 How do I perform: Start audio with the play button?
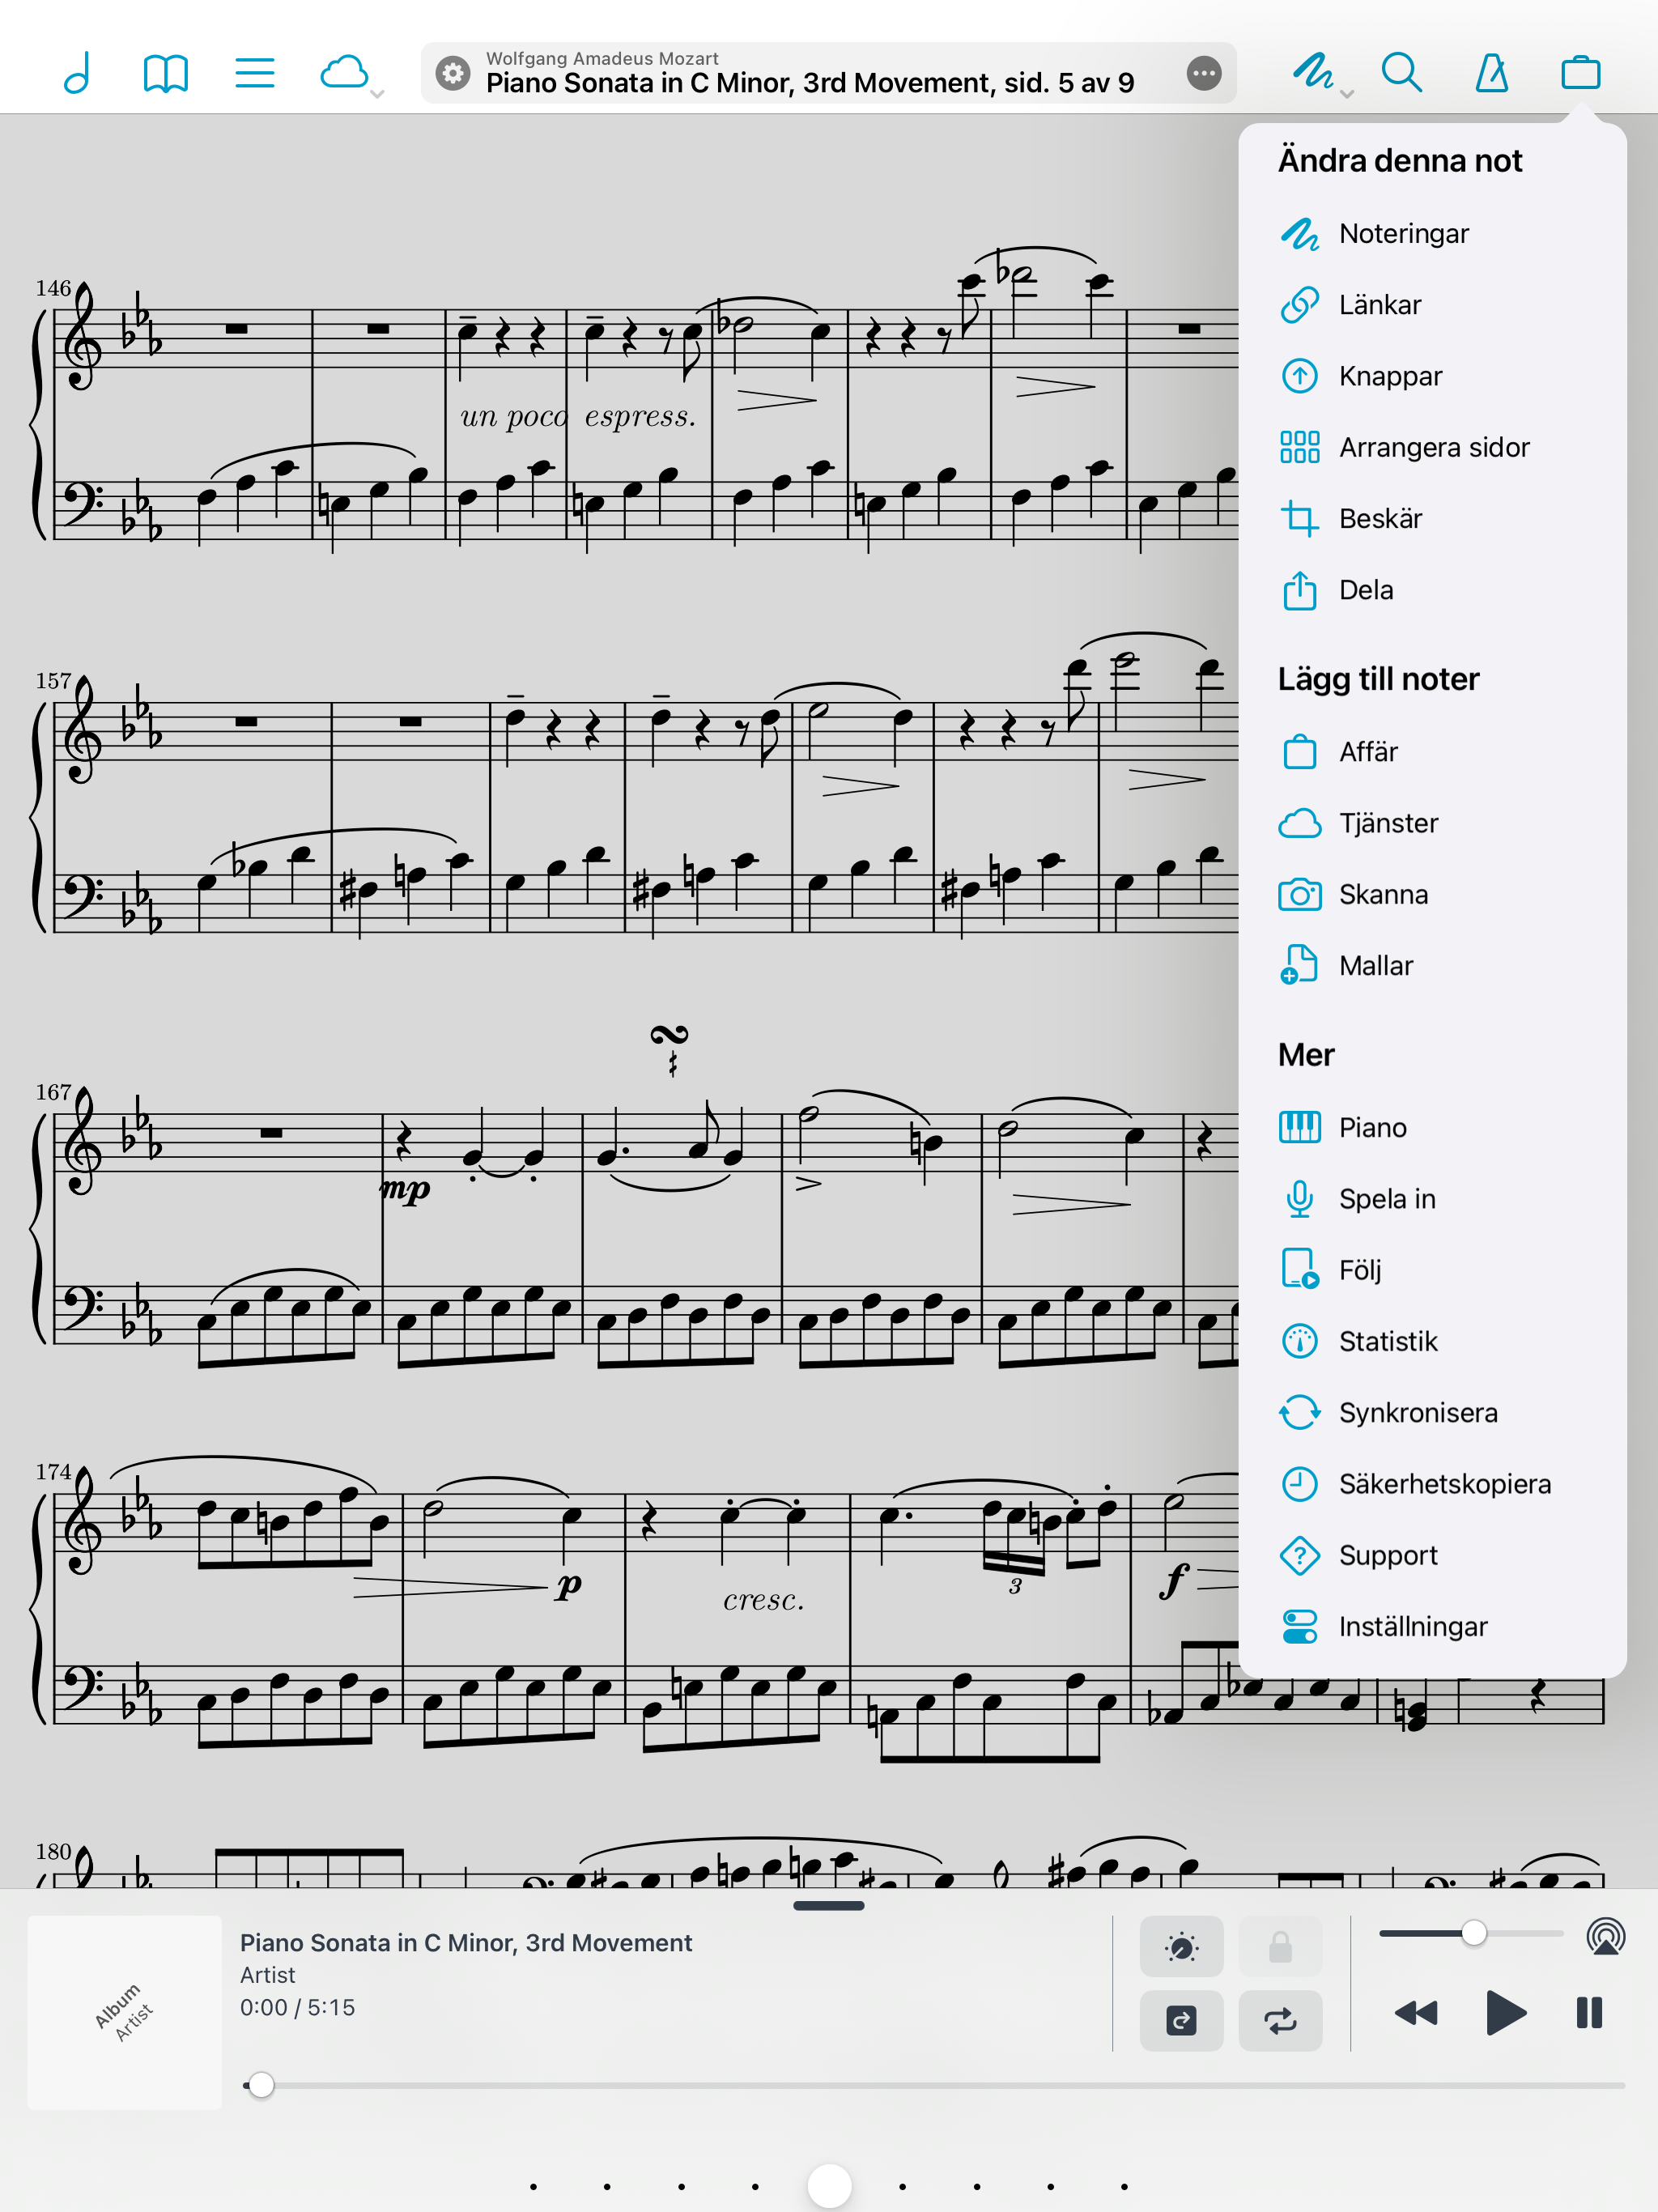[1505, 2012]
